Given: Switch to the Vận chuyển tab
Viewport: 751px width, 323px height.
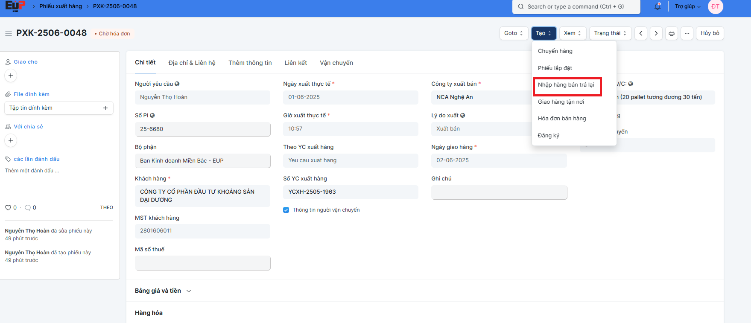Looking at the screenshot, I should click(336, 63).
